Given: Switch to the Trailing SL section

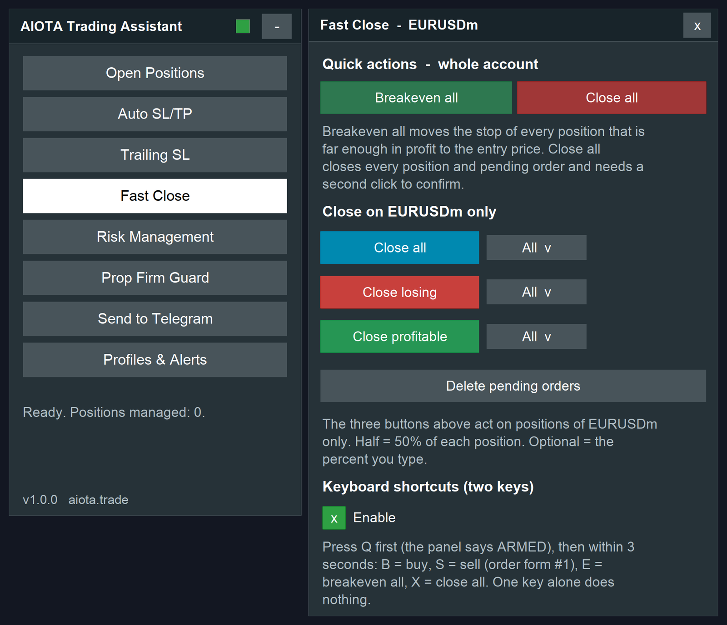Looking at the screenshot, I should click(x=155, y=155).
